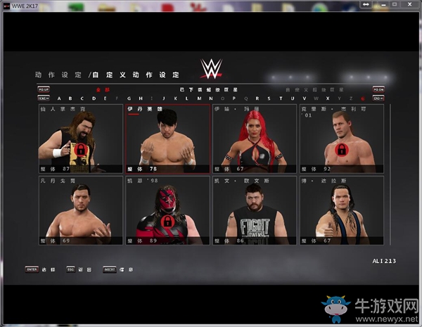Filter the roster by letter C
Viewport: 422px width, 327px height.
[82, 98]
